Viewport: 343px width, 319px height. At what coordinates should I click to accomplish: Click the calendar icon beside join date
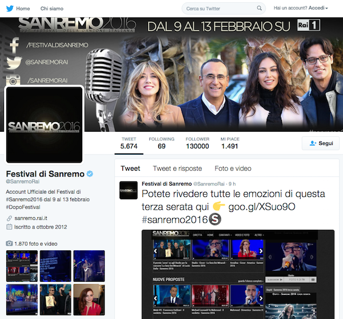pos(9,227)
